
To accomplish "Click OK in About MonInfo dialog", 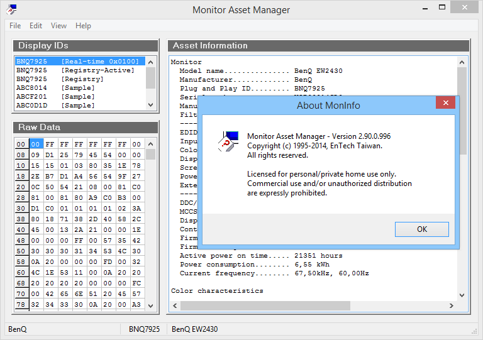I will pyautogui.click(x=422, y=229).
